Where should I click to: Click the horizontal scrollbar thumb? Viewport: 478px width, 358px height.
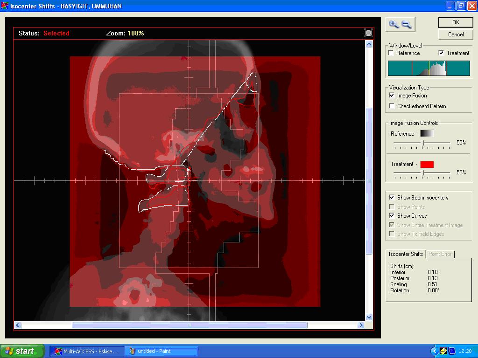(x=190, y=325)
